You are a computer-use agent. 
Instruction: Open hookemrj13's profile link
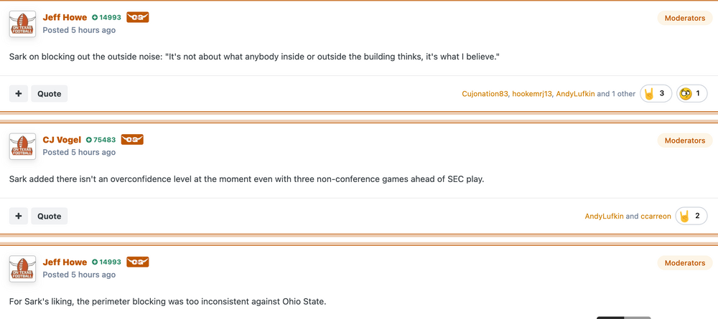(532, 94)
